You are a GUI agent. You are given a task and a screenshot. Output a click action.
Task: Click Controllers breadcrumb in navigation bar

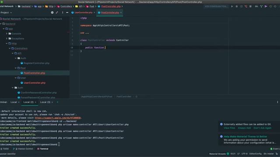(66, 7)
